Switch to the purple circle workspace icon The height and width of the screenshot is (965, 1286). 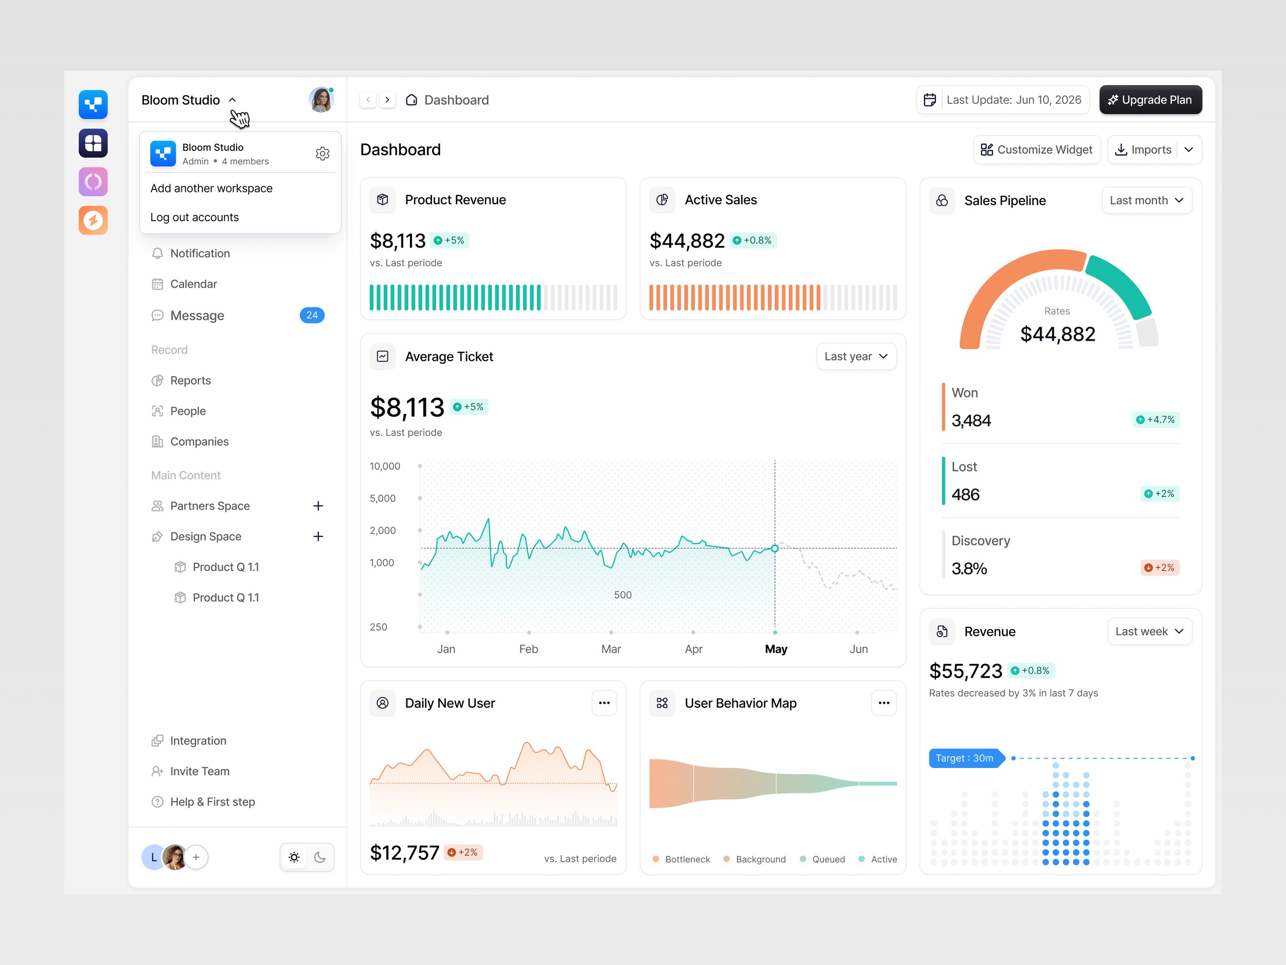93,182
